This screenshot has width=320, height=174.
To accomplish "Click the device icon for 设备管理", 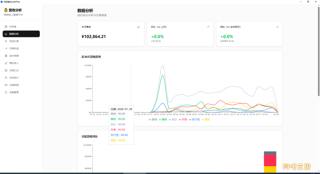I will (6, 92).
